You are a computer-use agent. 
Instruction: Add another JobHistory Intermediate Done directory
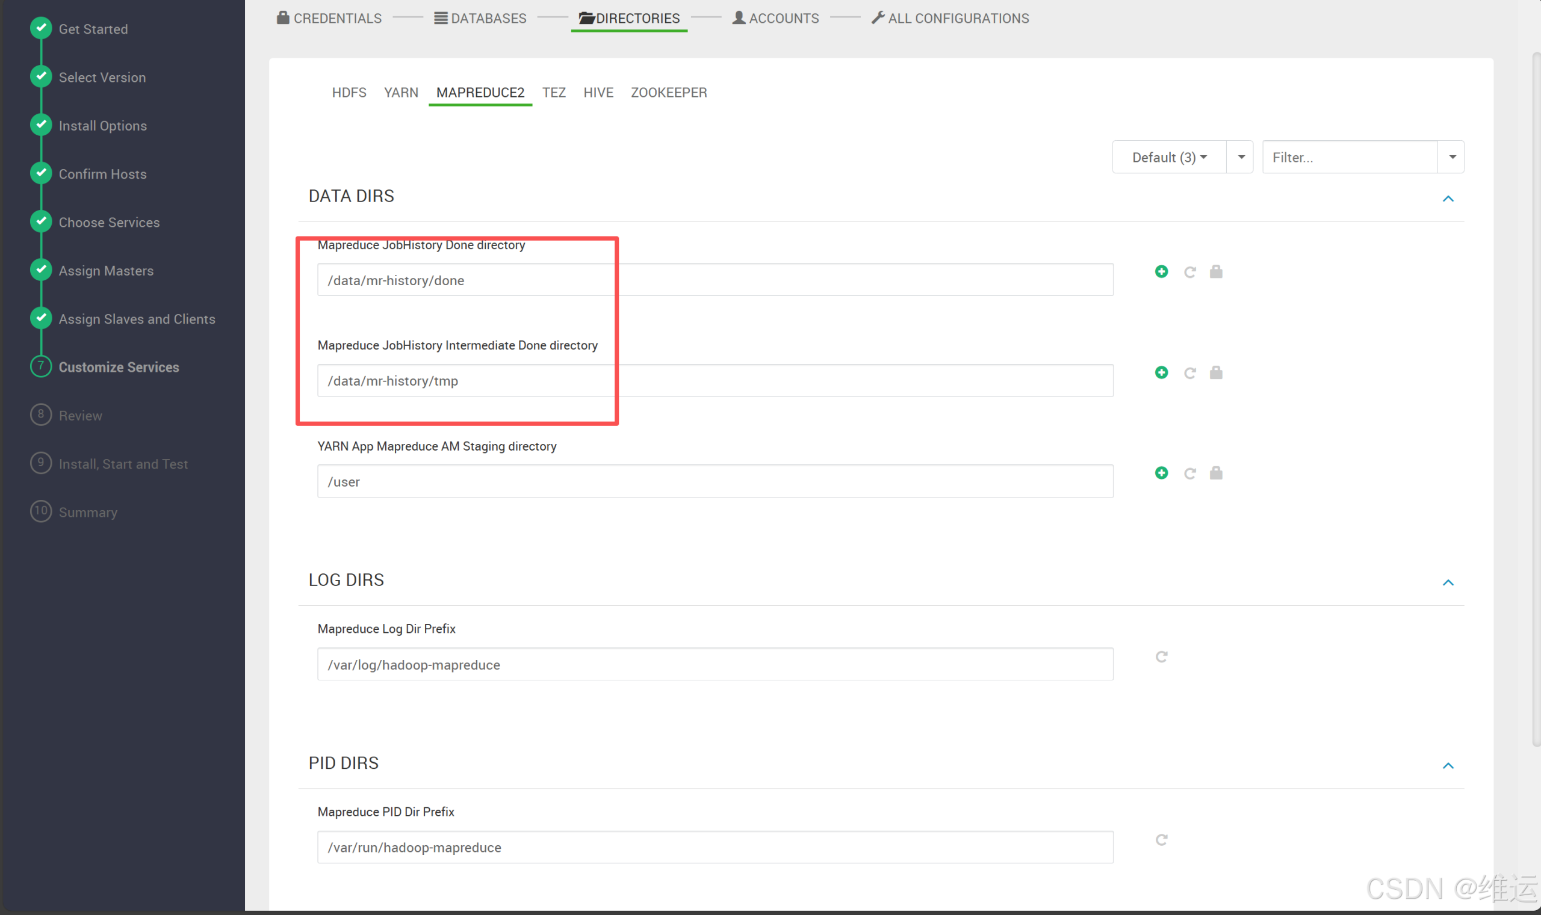pos(1162,372)
